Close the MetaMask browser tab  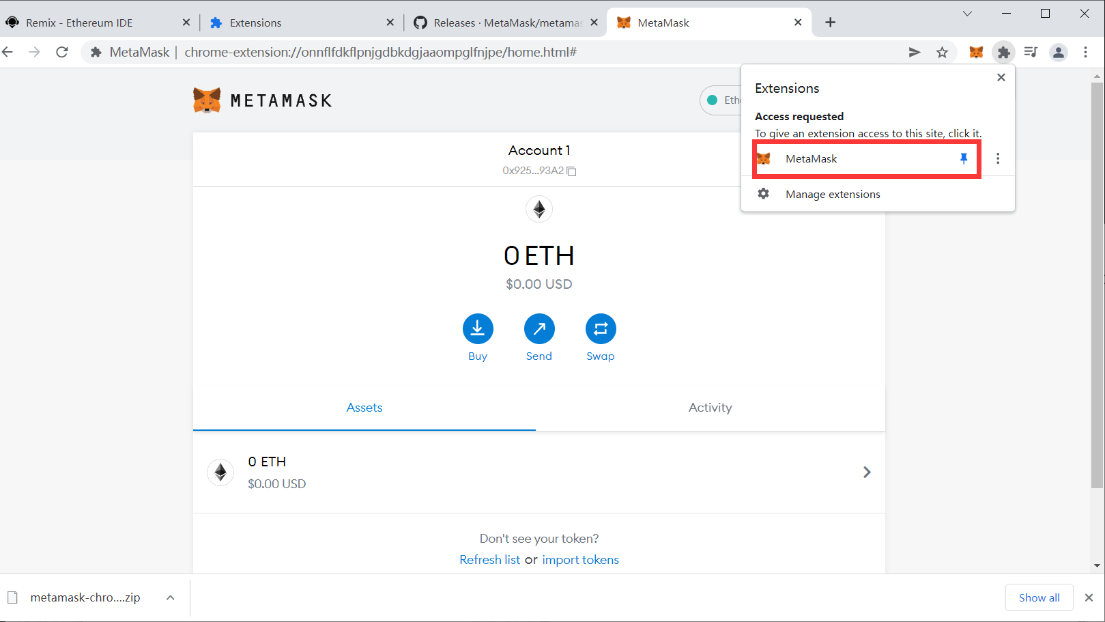point(798,23)
